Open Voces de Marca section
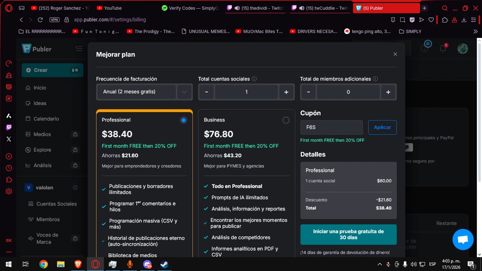Image resolution: width=482 pixels, height=271 pixels. [x=47, y=238]
